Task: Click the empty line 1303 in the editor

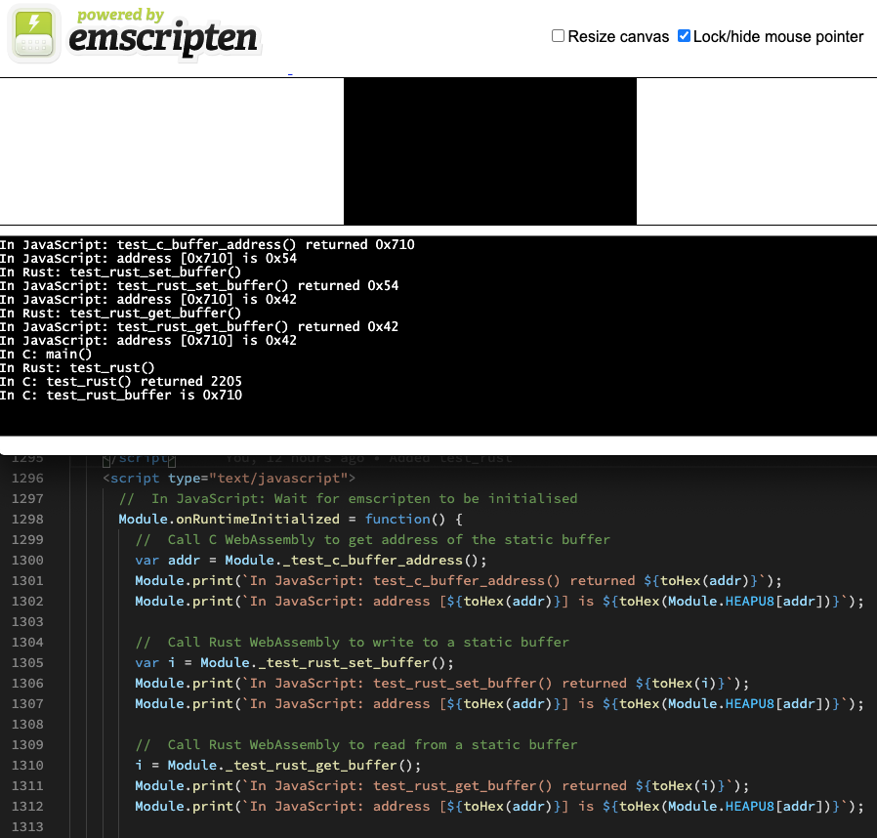Action: [391, 622]
